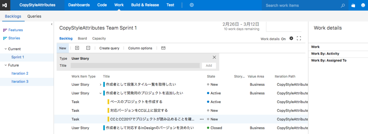Click the Stories backlog icon
Viewport: 368px width, 134px height.
pyautogui.click(x=5, y=38)
